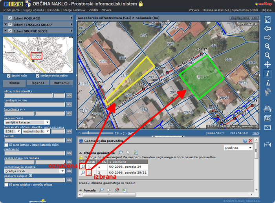Switch to the 'legenda' tab
Image resolution: width=275 pixels, height=203 pixels.
click(x=38, y=83)
